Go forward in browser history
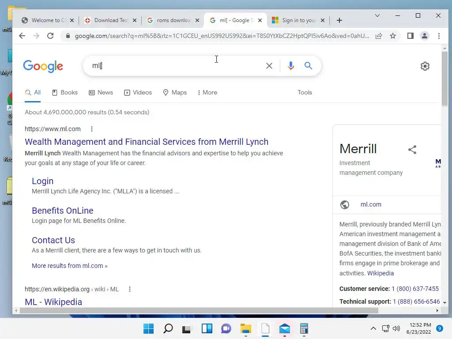Image resolution: width=452 pixels, height=339 pixels. [36, 36]
